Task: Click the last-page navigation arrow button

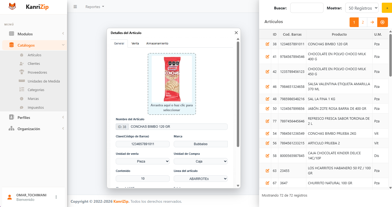Action: [x=382, y=22]
